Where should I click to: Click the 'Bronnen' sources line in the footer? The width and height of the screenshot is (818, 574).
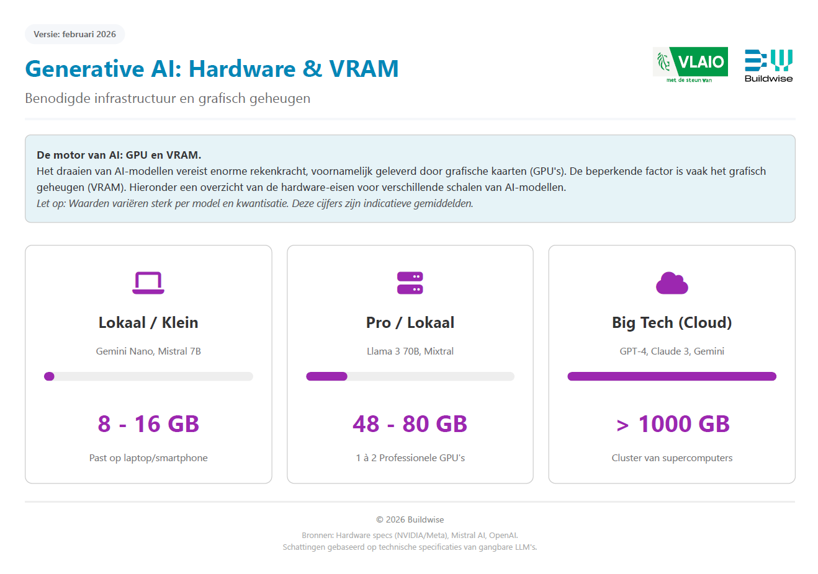coord(410,535)
